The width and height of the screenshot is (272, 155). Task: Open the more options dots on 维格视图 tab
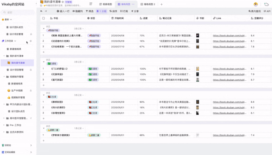(133, 4)
